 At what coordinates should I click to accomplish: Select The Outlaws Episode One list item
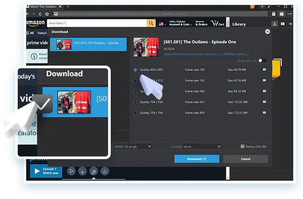pos(88,44)
